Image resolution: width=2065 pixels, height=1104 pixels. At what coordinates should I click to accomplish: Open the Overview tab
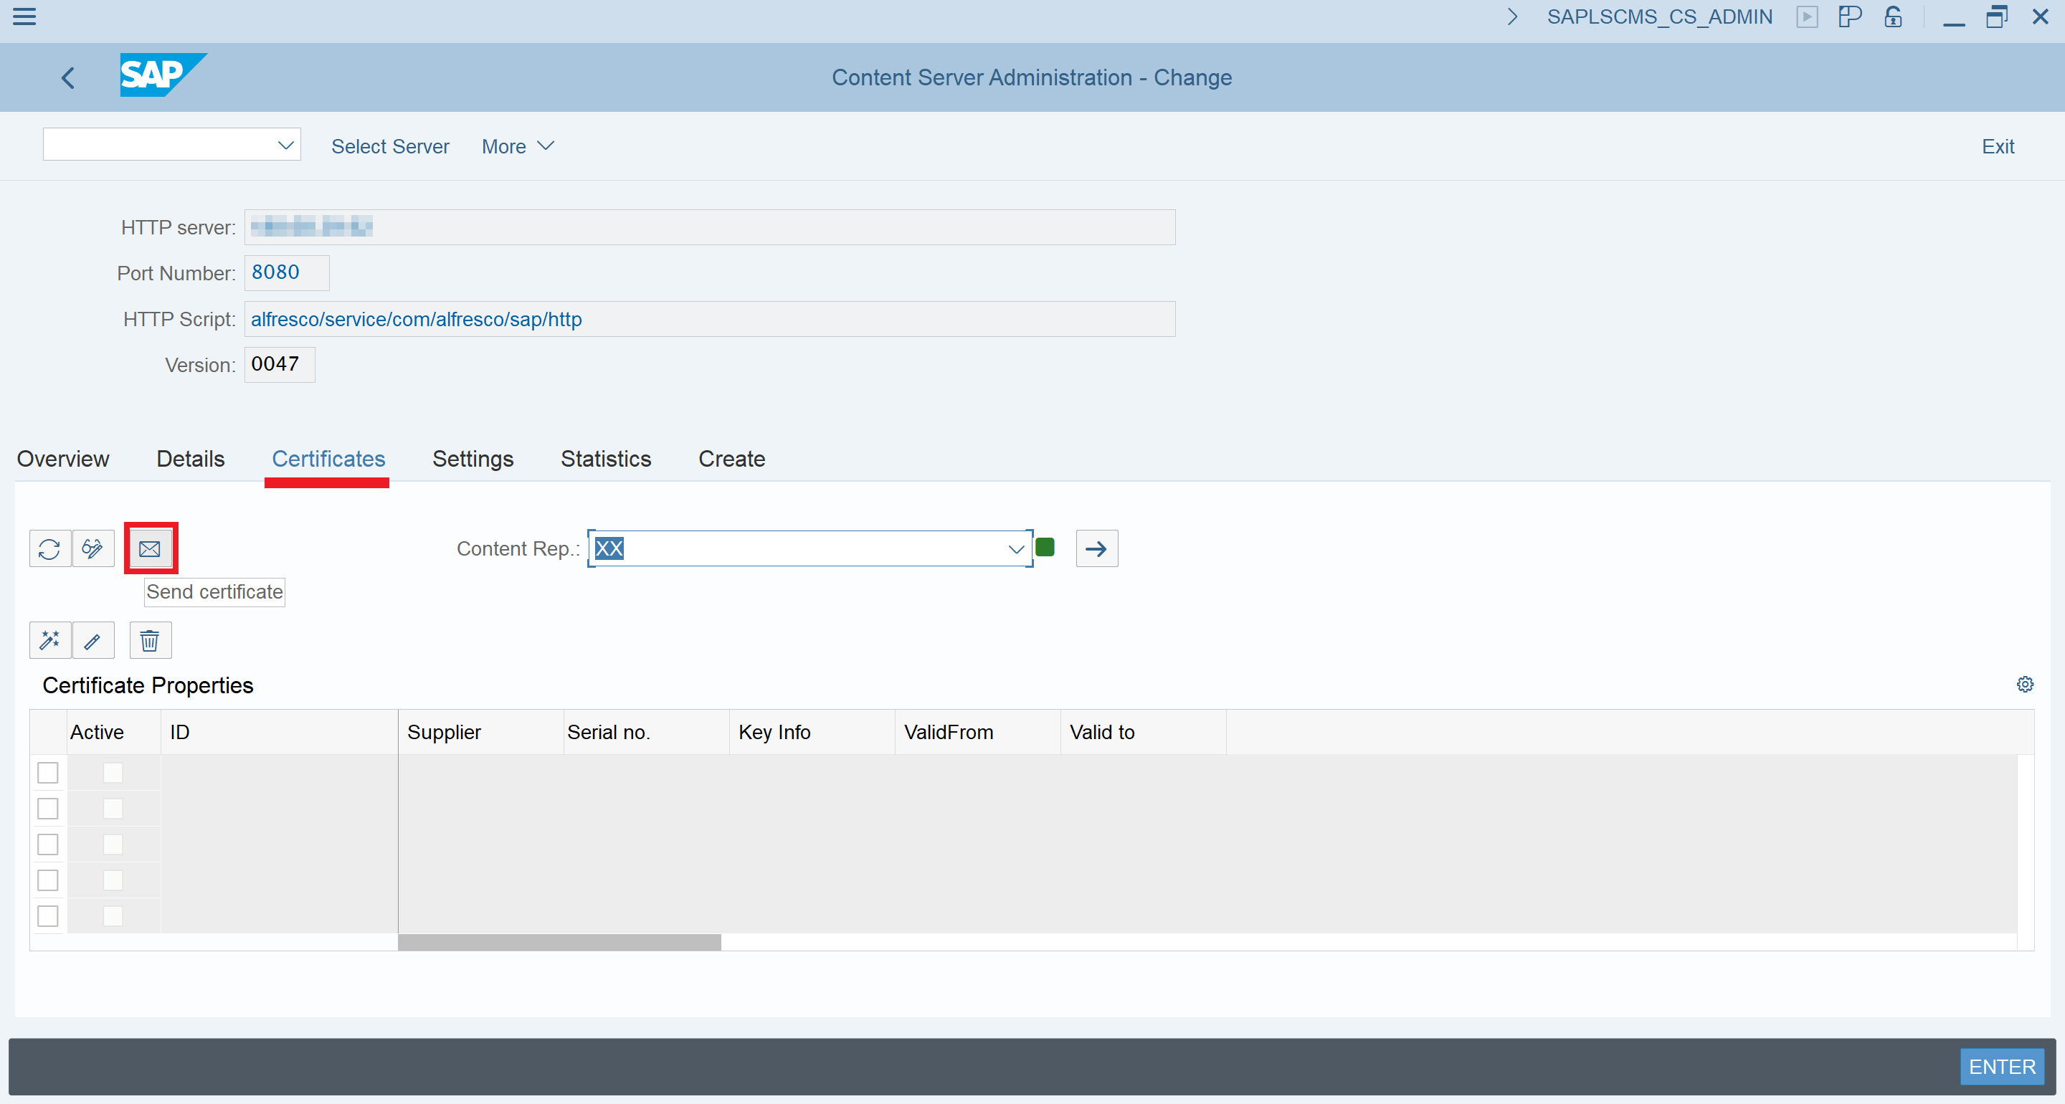click(62, 459)
